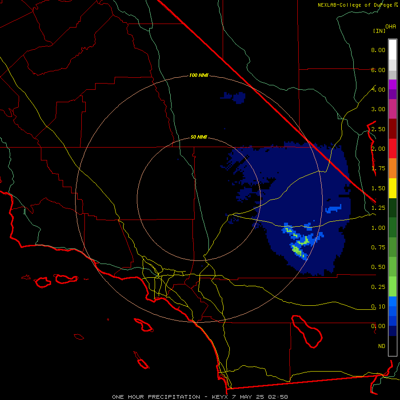Click the darkest green swatch at 1.25
The height and width of the screenshot is (400, 400).
[x=392, y=208]
